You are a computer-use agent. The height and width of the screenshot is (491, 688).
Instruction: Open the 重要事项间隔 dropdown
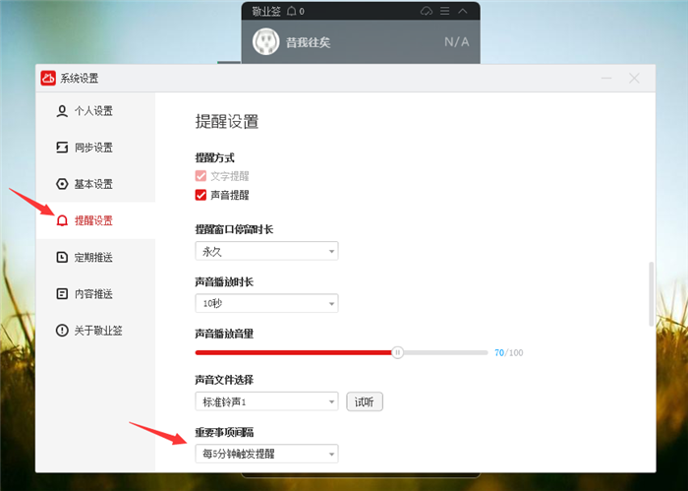pos(266,454)
